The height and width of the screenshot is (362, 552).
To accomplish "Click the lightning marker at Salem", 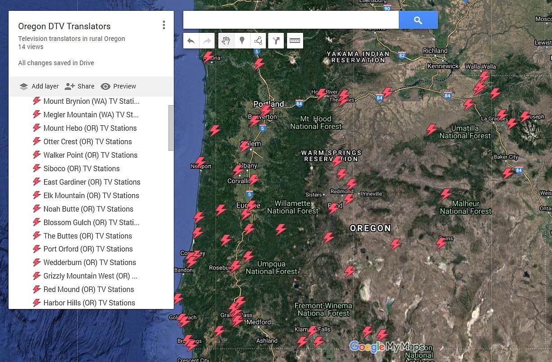I will [245, 146].
